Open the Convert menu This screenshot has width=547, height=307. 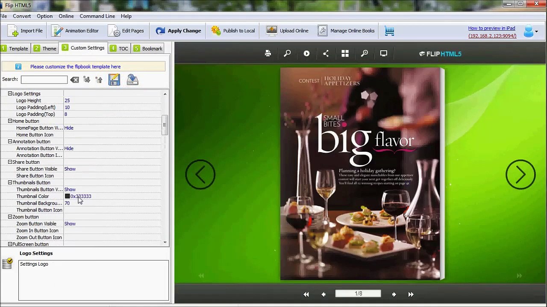22,16
